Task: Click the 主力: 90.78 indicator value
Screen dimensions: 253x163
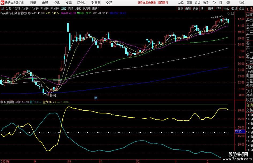Action: point(49,102)
